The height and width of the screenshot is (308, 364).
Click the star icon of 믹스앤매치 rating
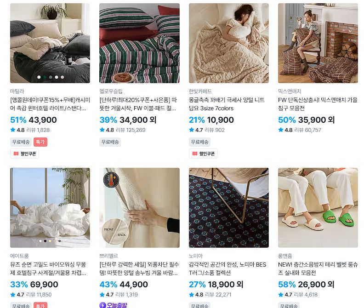[281, 130]
